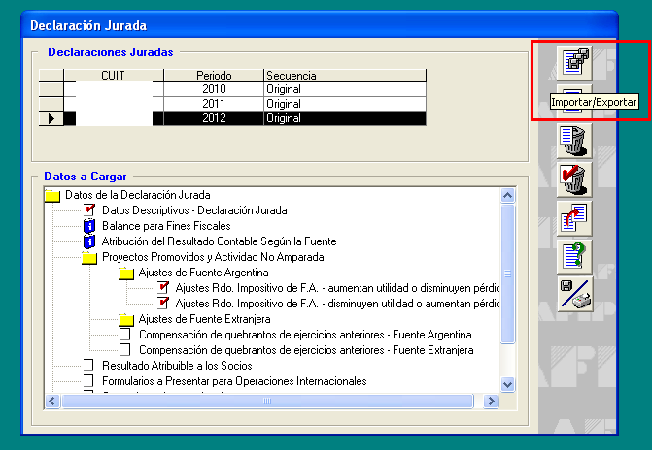Select Resultado Atribuible a los Socios item

pyautogui.click(x=177, y=366)
